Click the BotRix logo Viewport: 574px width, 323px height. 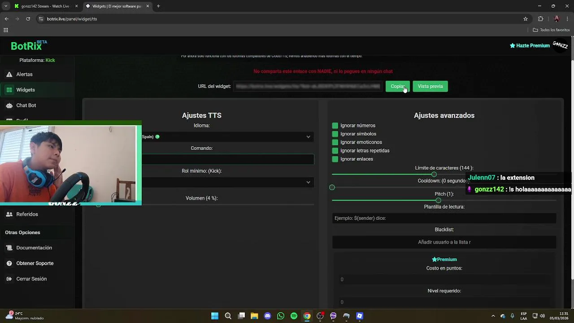pyautogui.click(x=29, y=46)
